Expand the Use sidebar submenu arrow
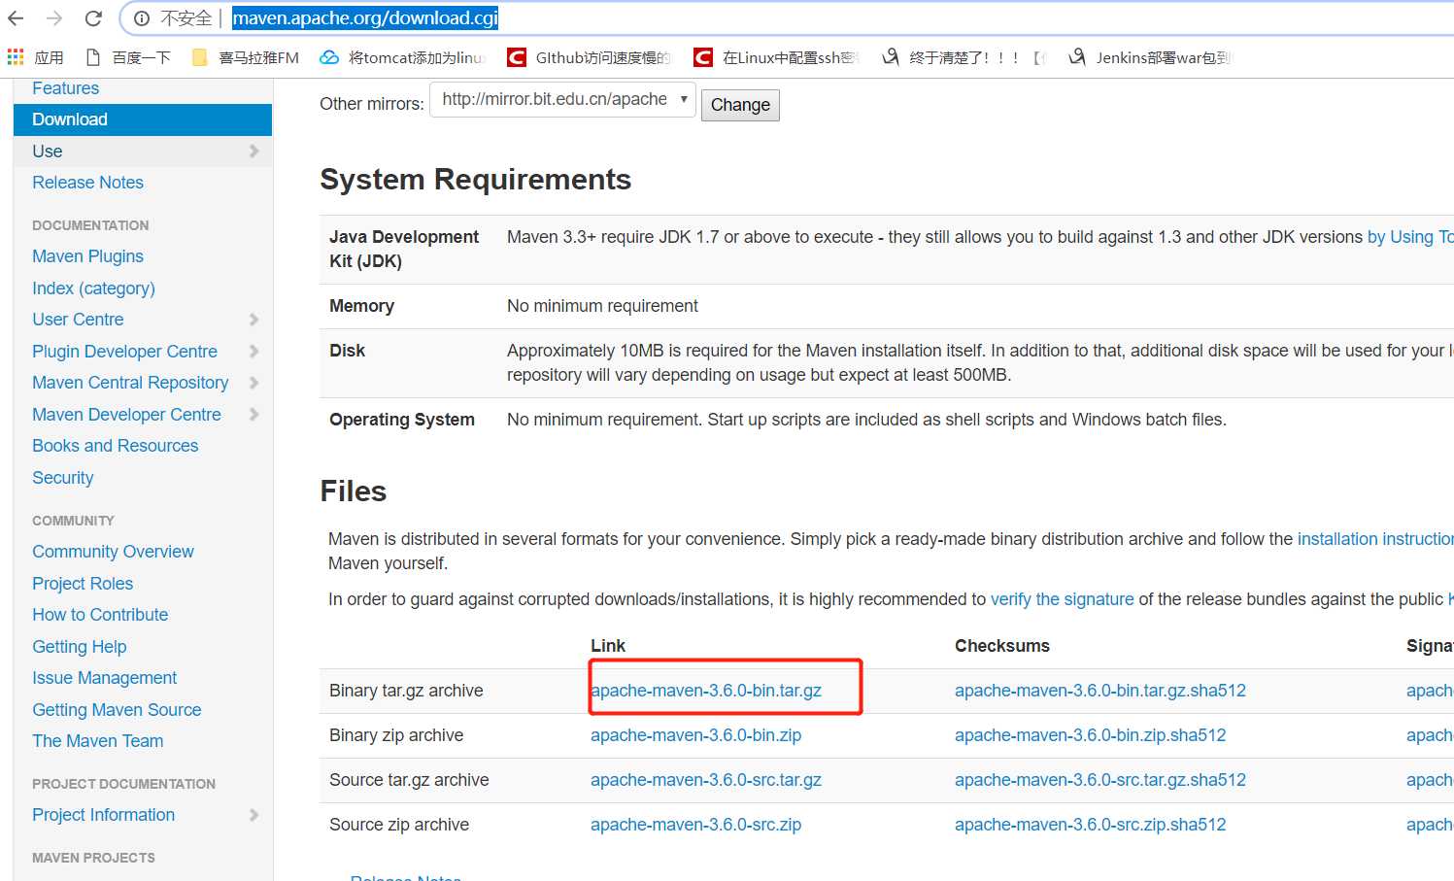The height and width of the screenshot is (881, 1454). [x=254, y=151]
